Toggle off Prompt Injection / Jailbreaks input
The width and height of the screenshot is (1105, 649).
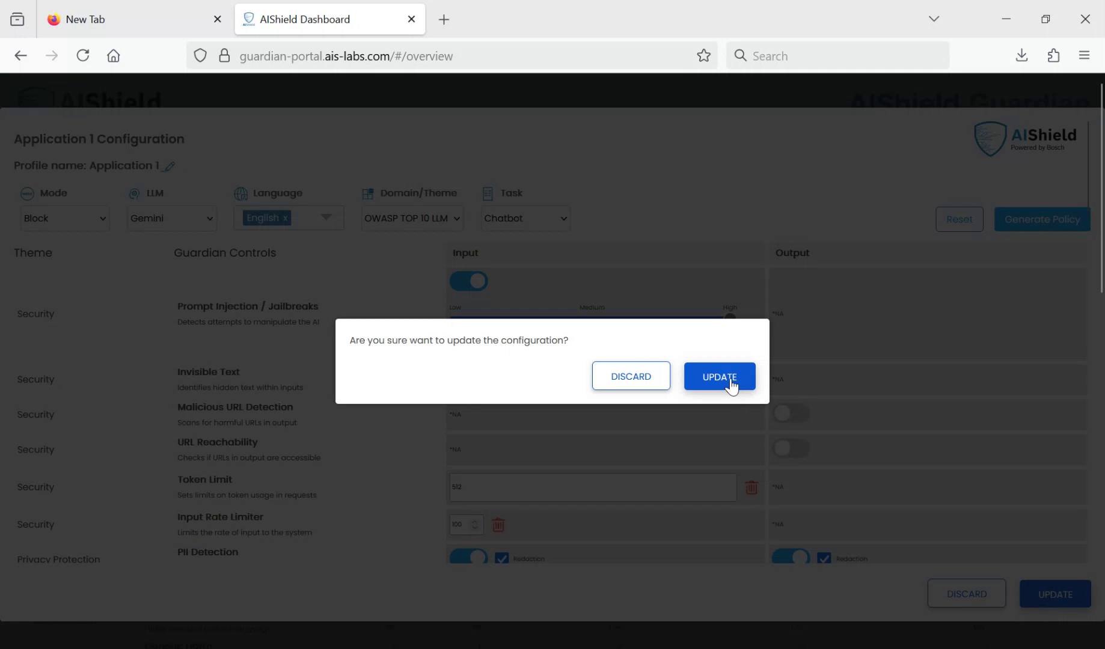click(468, 281)
